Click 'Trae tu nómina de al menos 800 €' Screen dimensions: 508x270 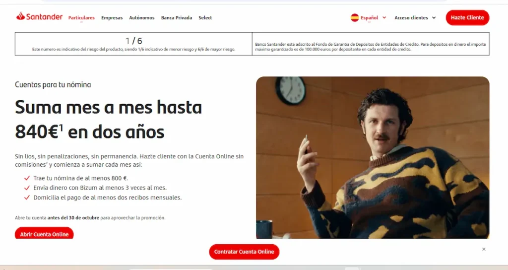pos(81,178)
